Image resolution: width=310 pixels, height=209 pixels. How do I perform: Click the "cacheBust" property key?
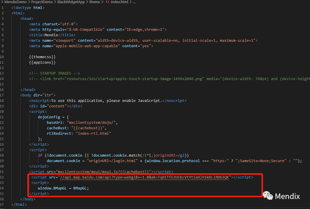tap(57, 128)
